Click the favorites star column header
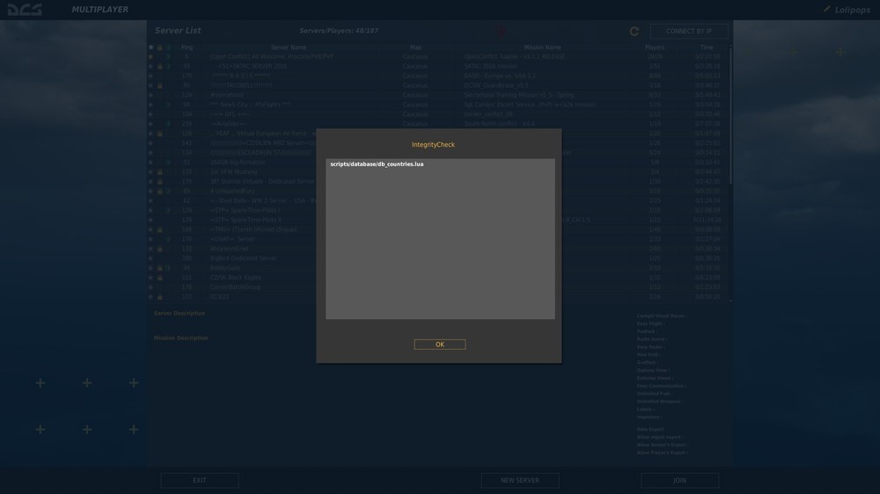This screenshot has width=880, height=494. point(150,47)
